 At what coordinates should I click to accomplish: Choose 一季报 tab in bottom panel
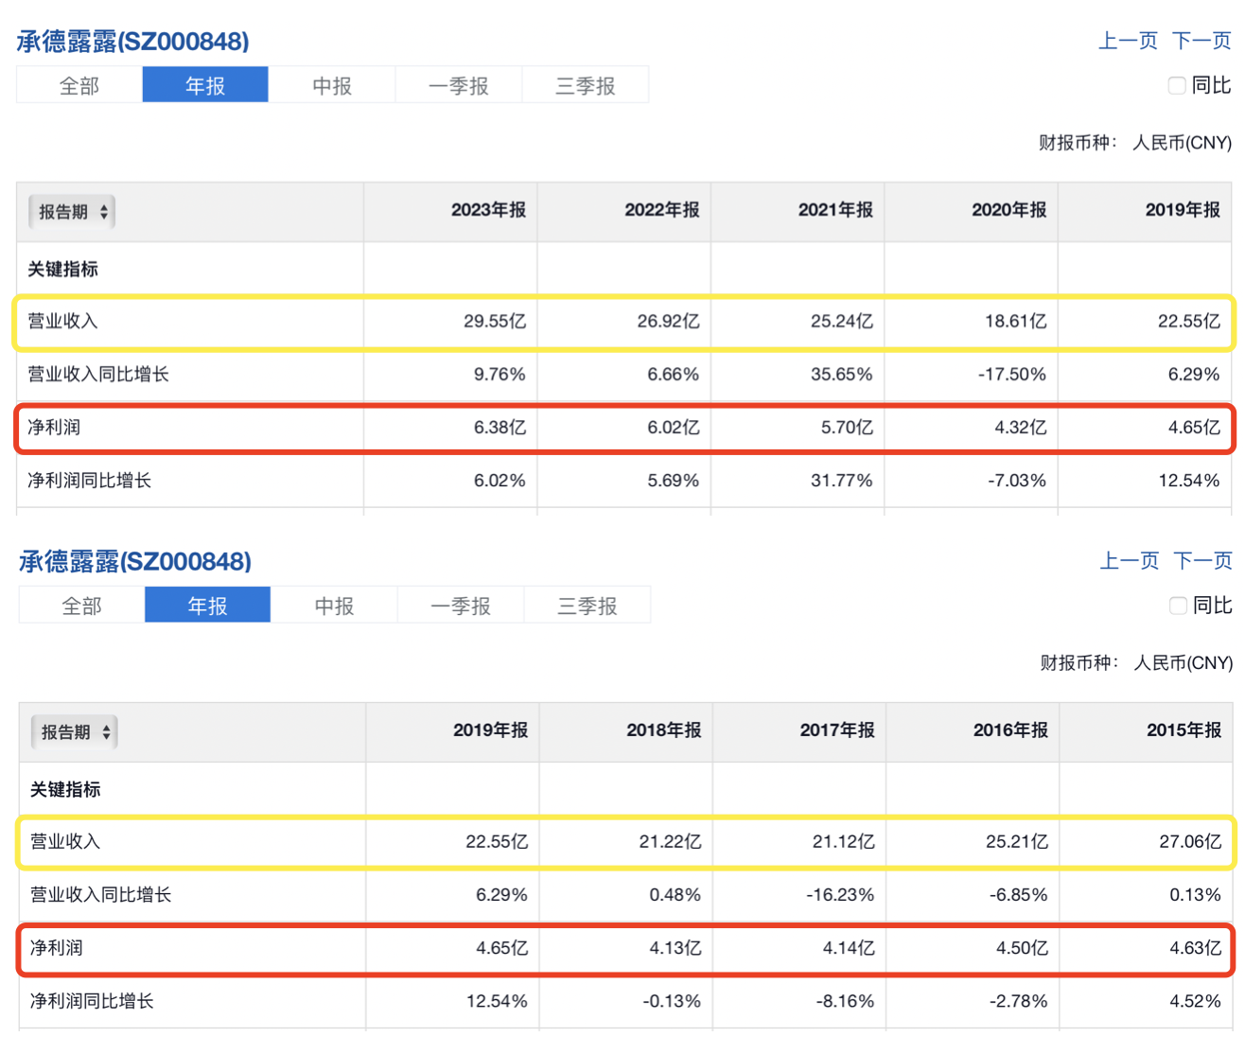coord(461,606)
